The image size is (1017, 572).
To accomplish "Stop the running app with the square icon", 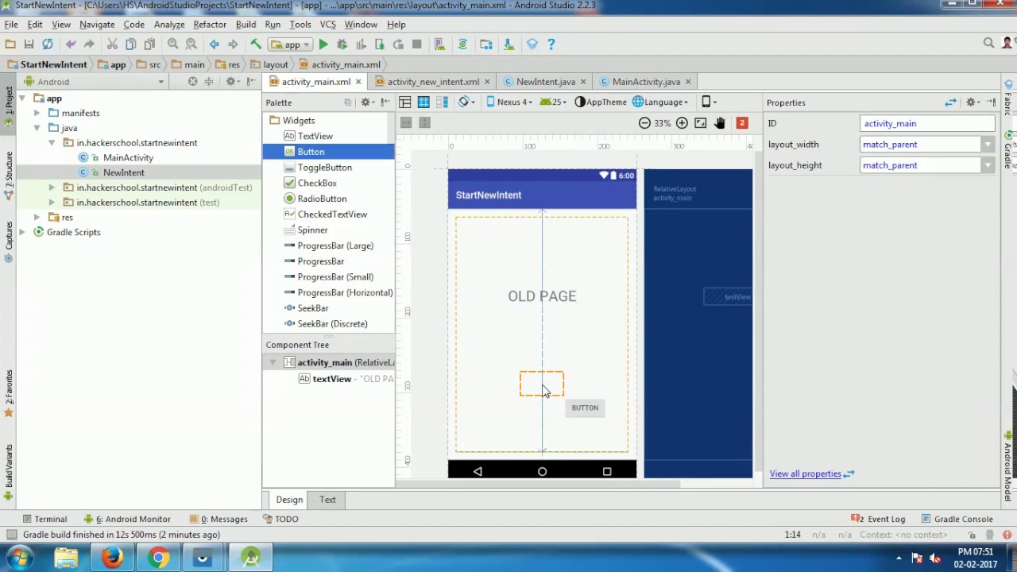I will click(x=416, y=44).
